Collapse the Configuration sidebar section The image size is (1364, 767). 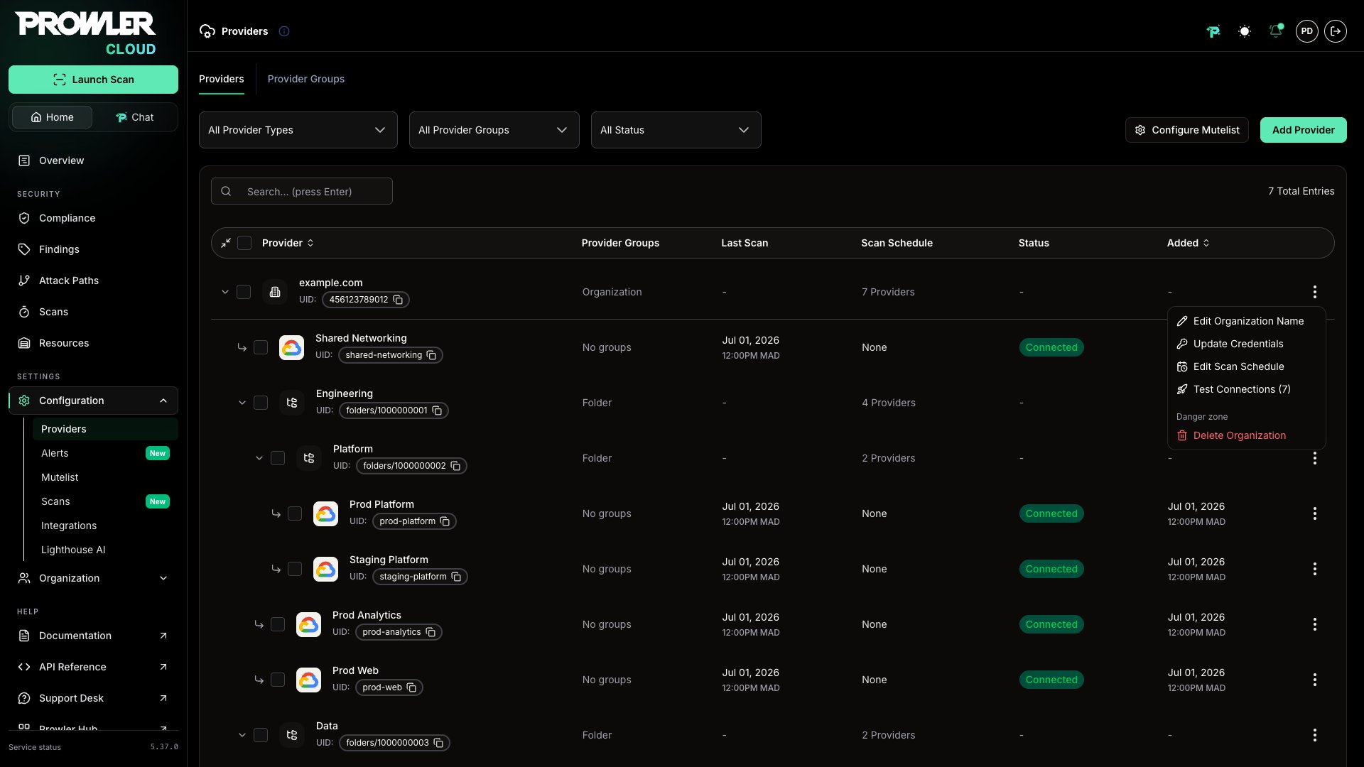tap(93, 401)
